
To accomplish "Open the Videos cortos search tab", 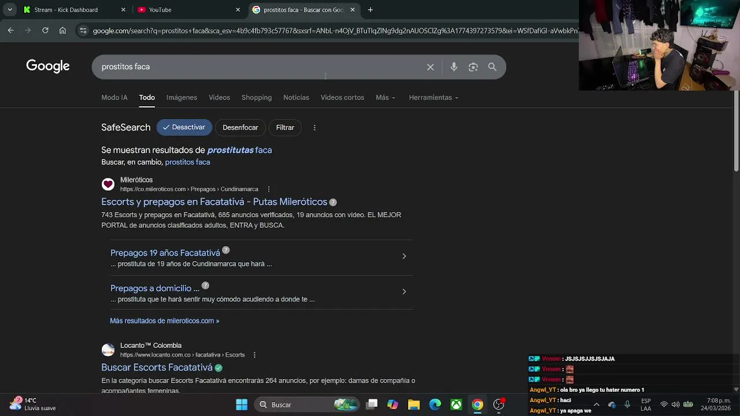I will (342, 98).
